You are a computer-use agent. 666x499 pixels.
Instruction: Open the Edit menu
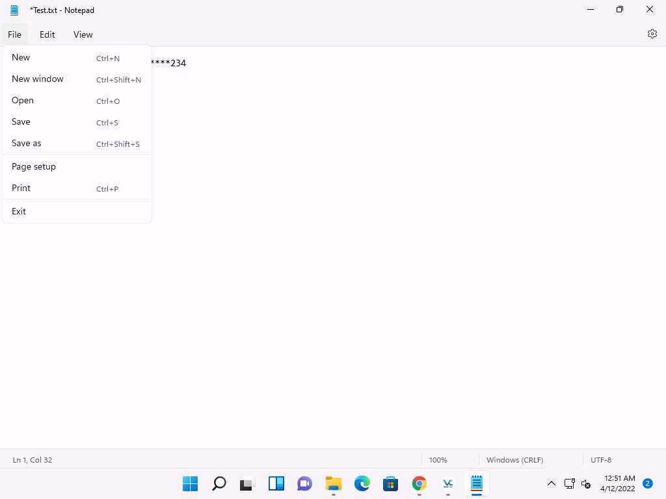[x=47, y=34]
